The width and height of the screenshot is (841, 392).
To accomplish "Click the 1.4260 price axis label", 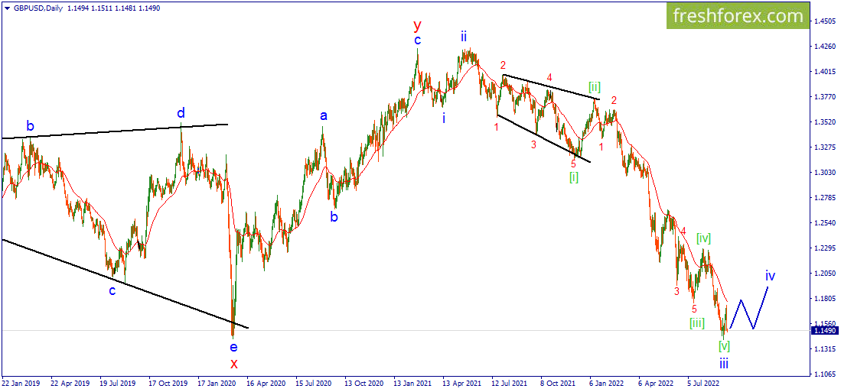I will click(x=825, y=47).
